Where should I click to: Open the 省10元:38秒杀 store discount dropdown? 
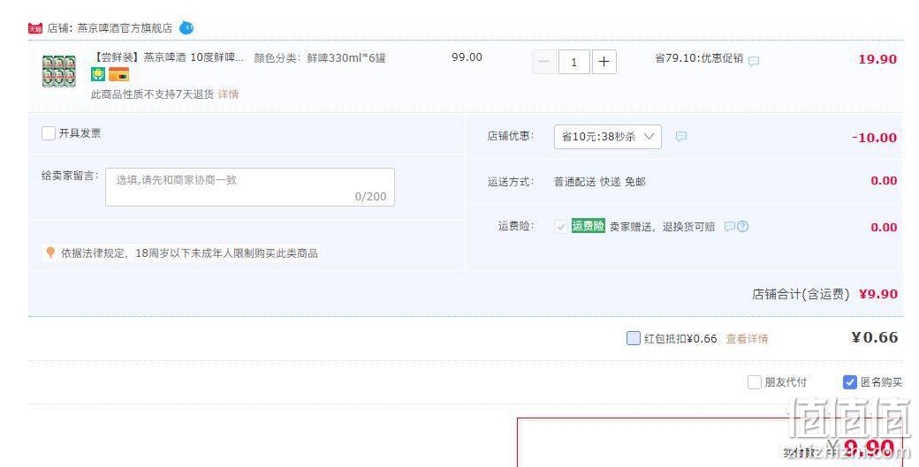pyautogui.click(x=608, y=136)
